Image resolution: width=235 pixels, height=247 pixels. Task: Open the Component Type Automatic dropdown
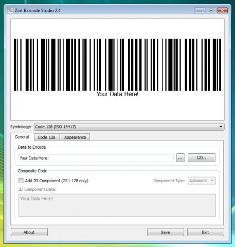(202, 181)
